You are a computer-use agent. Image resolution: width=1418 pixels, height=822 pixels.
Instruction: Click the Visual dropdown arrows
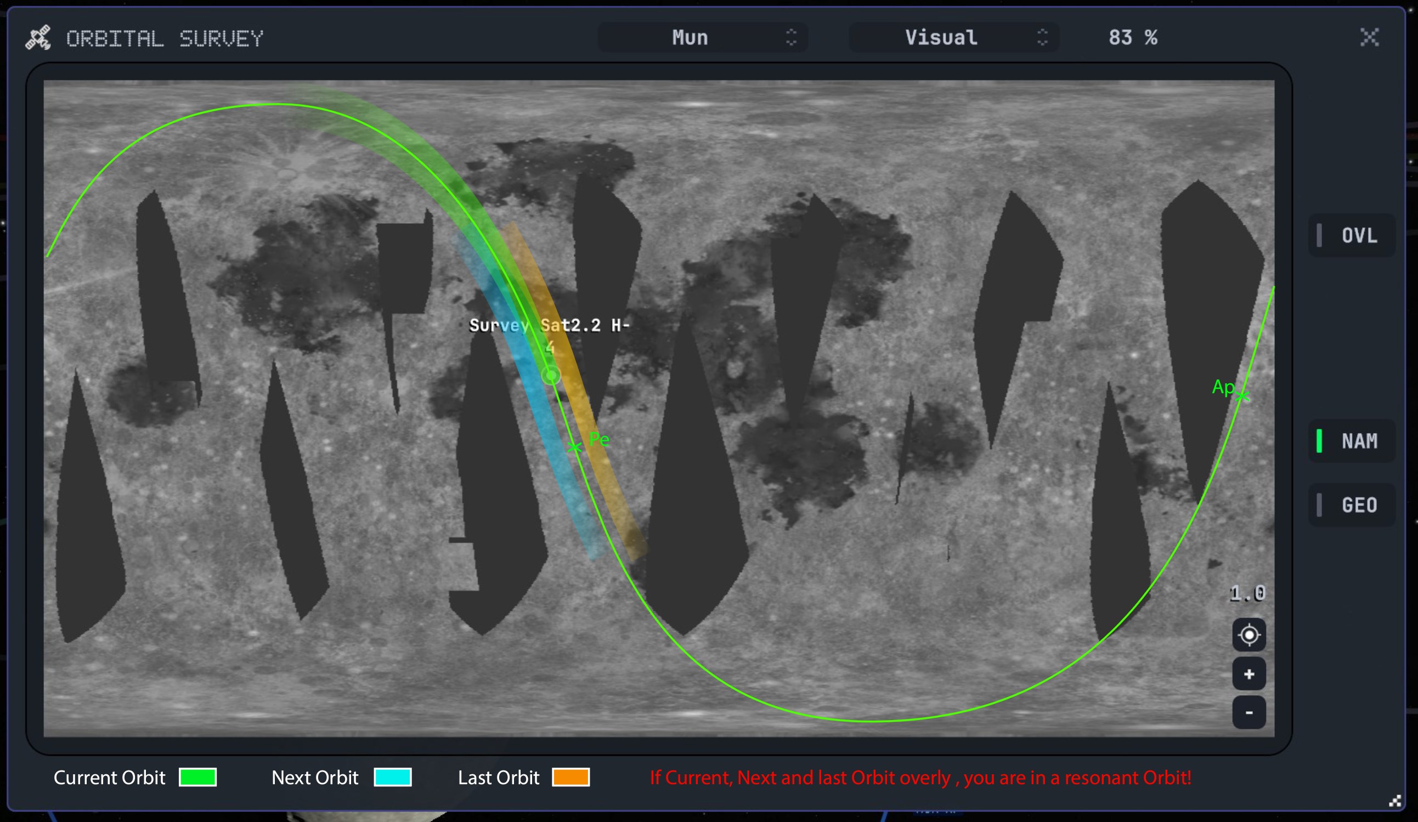tap(1042, 38)
